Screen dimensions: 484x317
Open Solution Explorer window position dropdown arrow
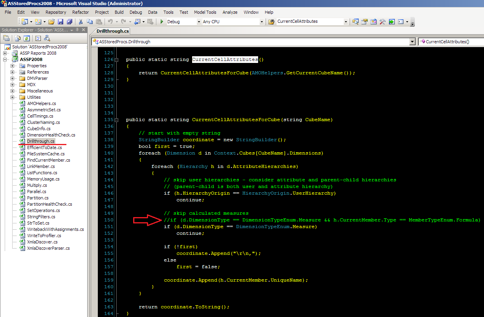pos(71,30)
